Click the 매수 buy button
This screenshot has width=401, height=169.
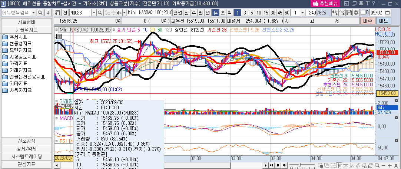pyautogui.click(x=368, y=21)
